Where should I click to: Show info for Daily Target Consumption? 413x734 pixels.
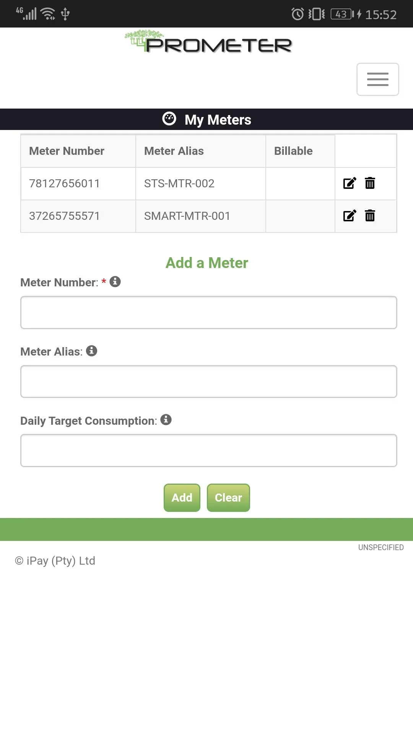point(166,420)
